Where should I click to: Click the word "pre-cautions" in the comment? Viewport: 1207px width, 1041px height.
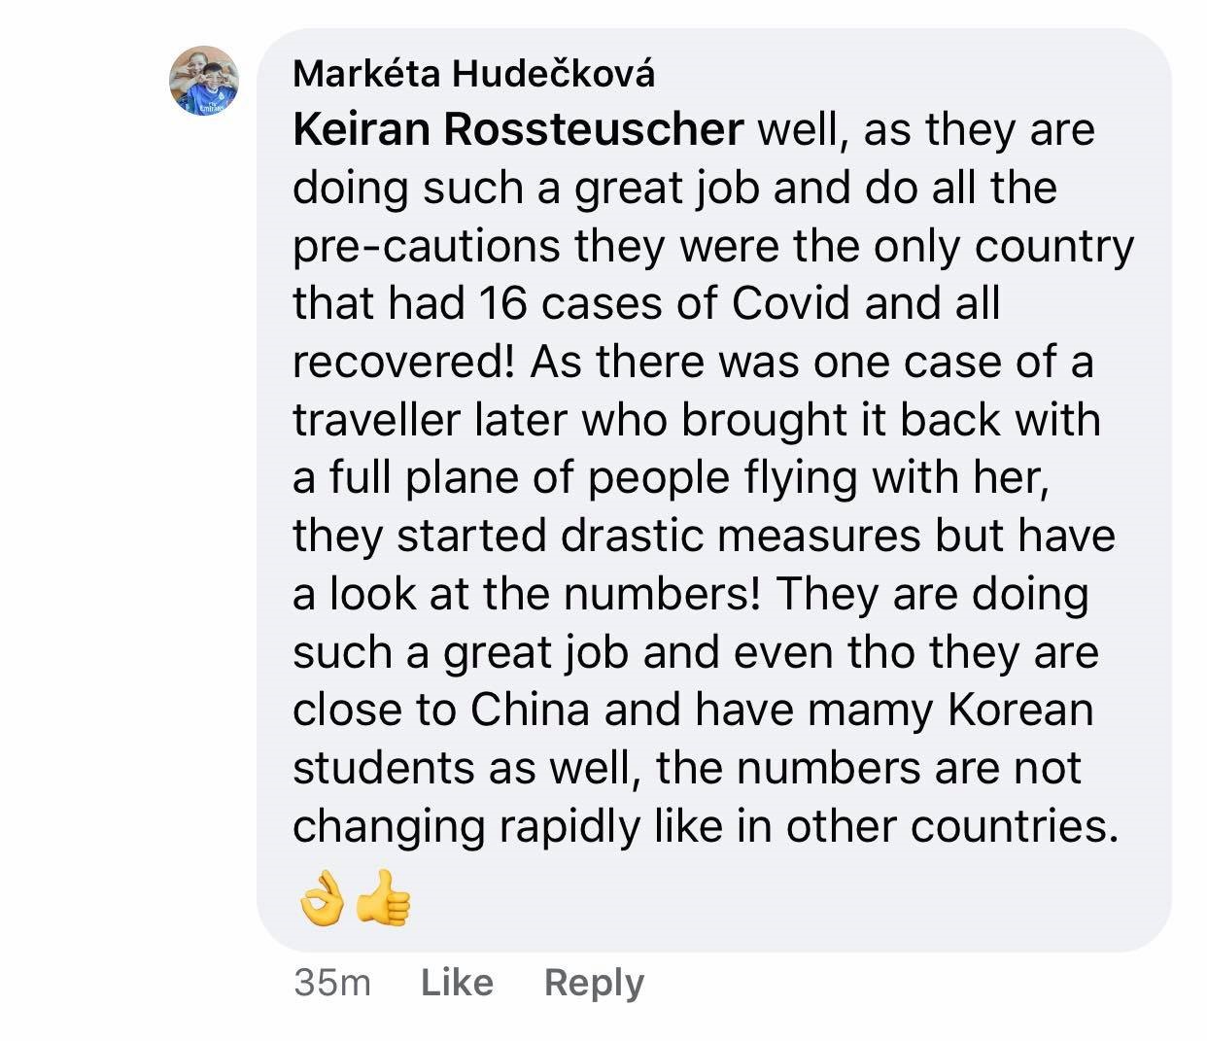click(x=427, y=246)
